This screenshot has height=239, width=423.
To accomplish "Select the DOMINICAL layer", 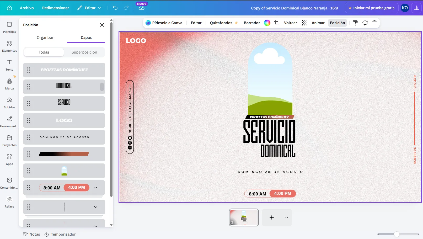I will (x=64, y=87).
